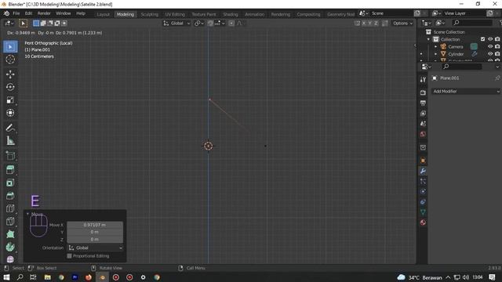This screenshot has width=502, height=282.
Task: Toggle the Proportional Editing checkbox
Action: point(70,256)
